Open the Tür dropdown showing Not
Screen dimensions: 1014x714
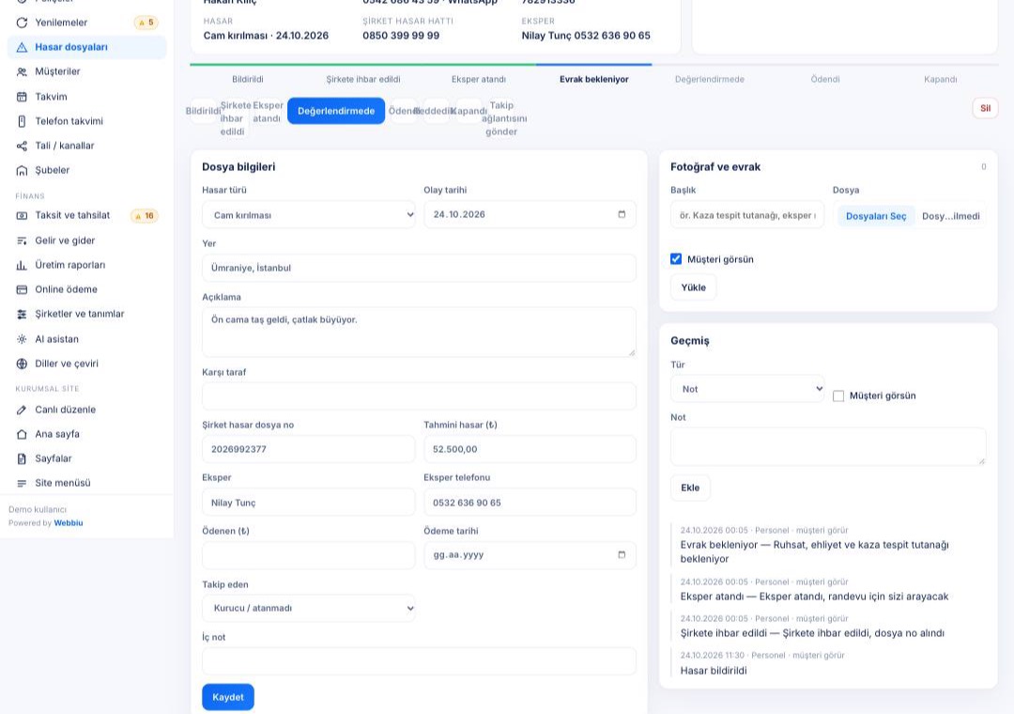(747, 389)
